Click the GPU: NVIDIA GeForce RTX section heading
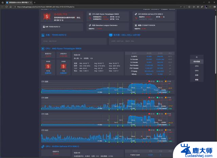217x158 pixels. coord(62,146)
